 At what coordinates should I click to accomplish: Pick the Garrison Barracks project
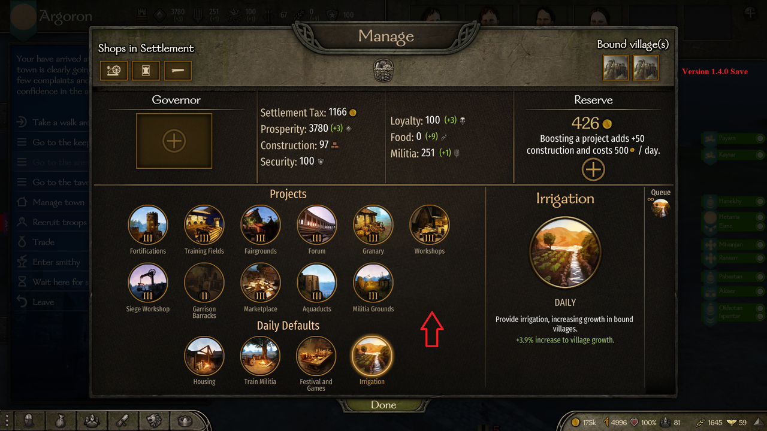[x=204, y=283]
